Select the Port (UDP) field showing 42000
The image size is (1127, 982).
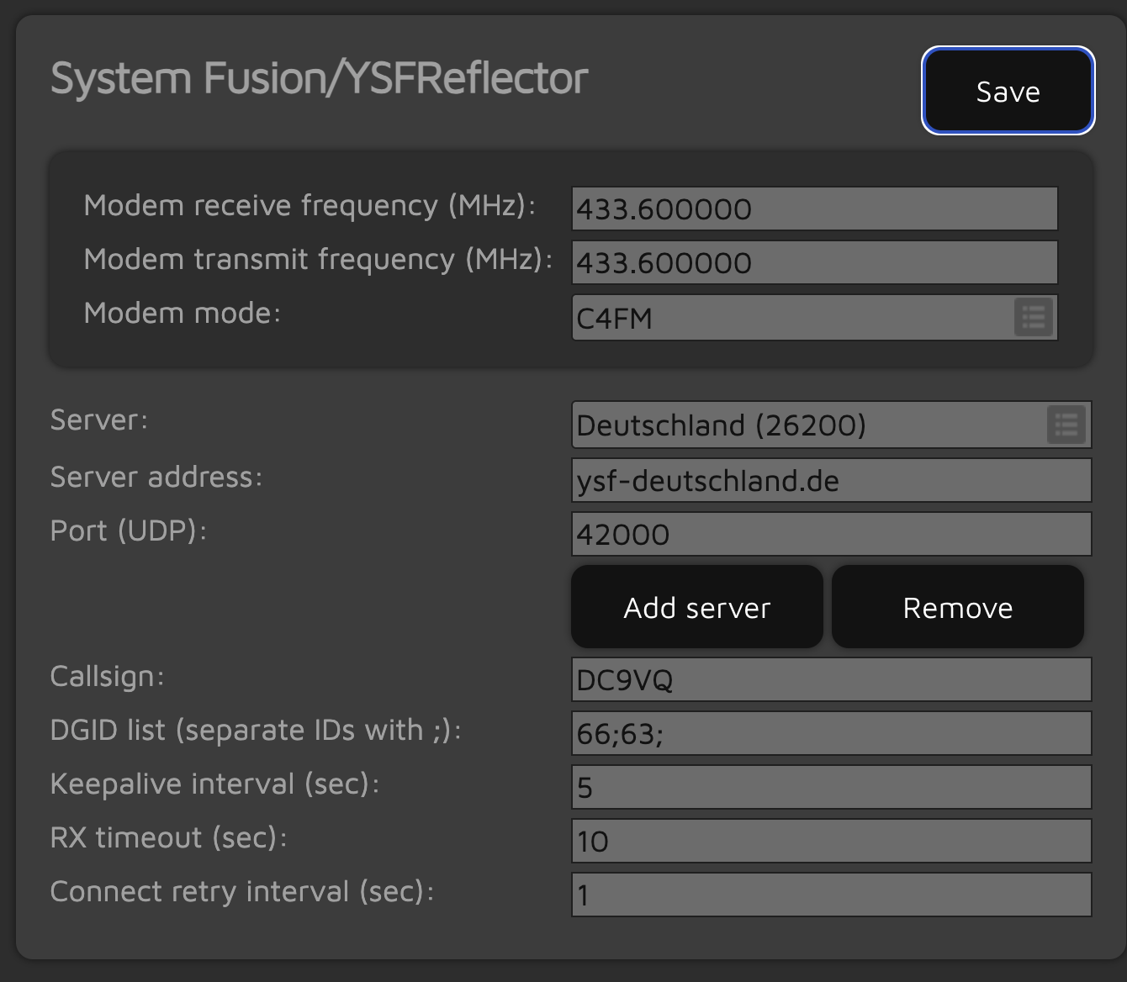[x=832, y=534]
